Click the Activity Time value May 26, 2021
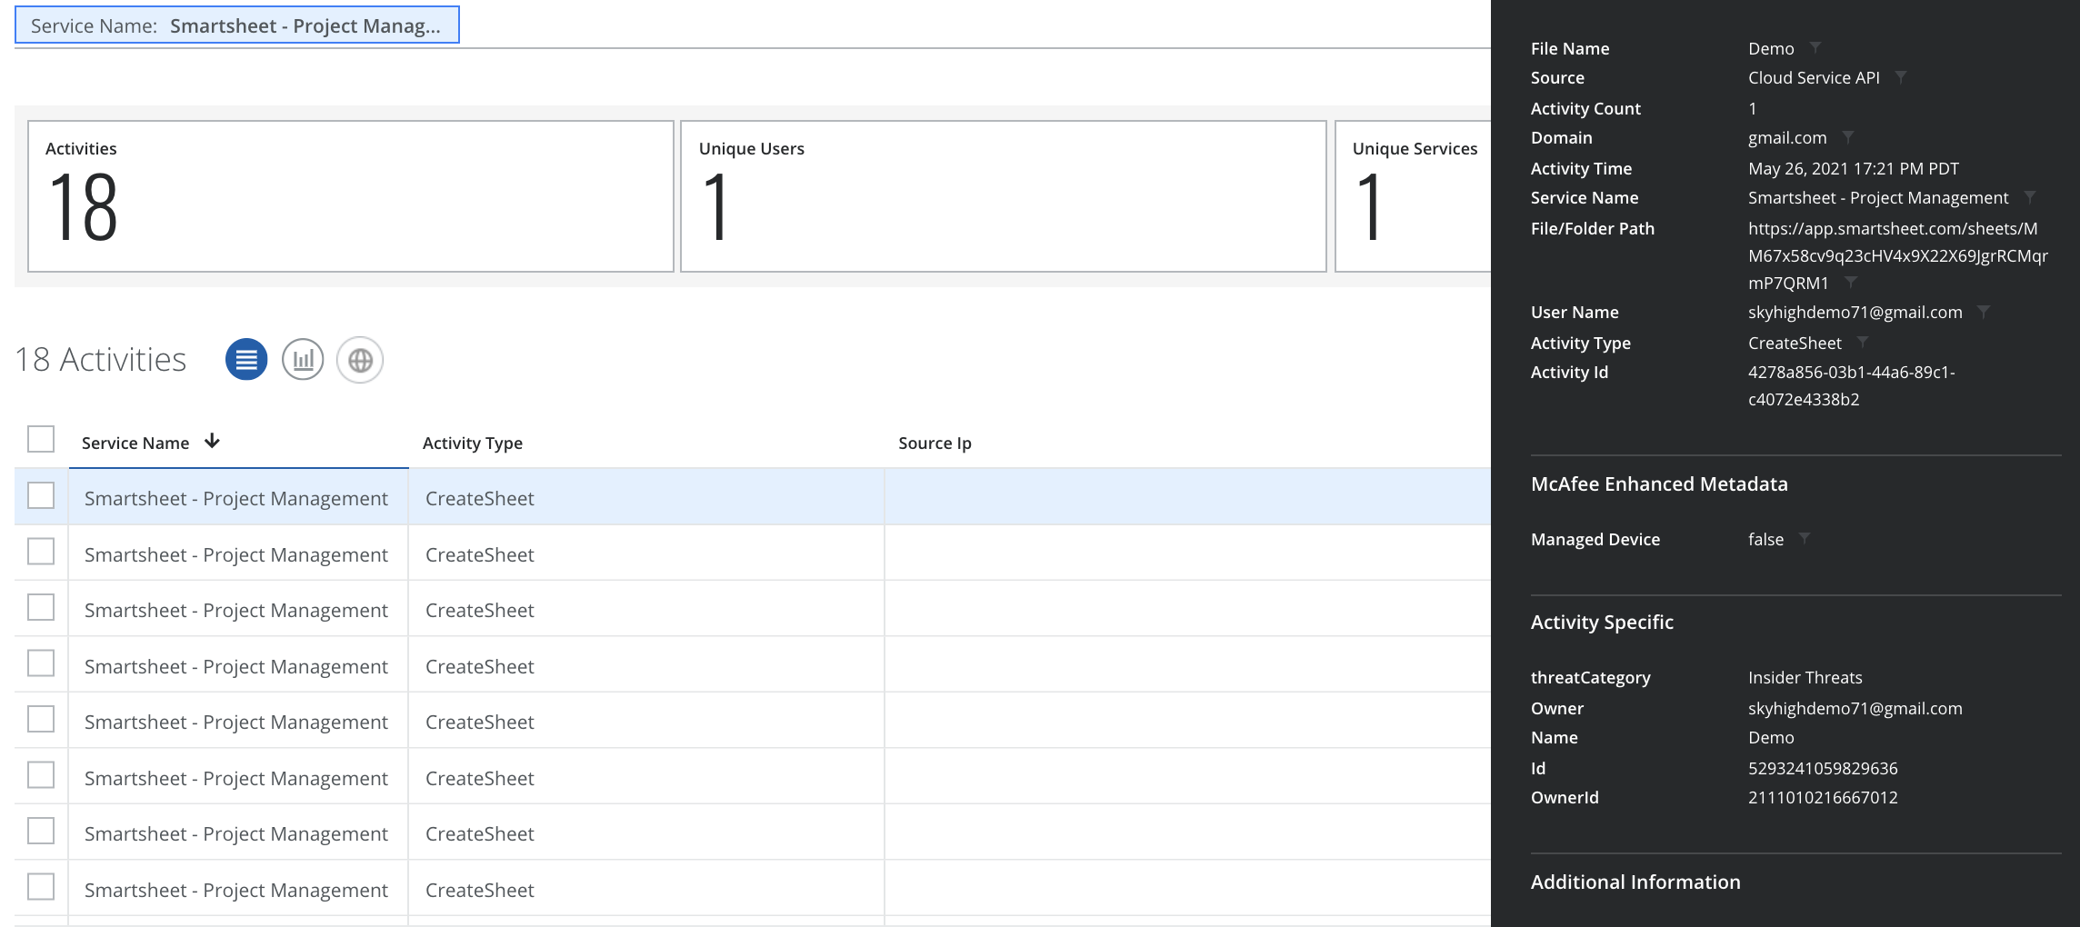This screenshot has width=2080, height=927. [1854, 168]
